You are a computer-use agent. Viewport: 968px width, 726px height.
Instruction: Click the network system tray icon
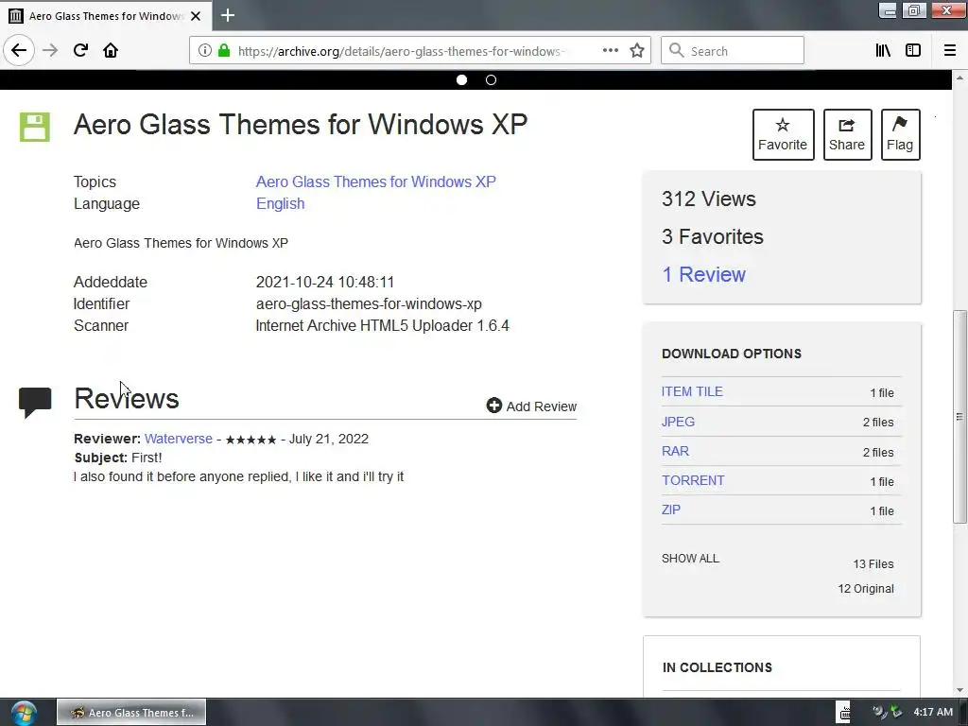point(895,712)
